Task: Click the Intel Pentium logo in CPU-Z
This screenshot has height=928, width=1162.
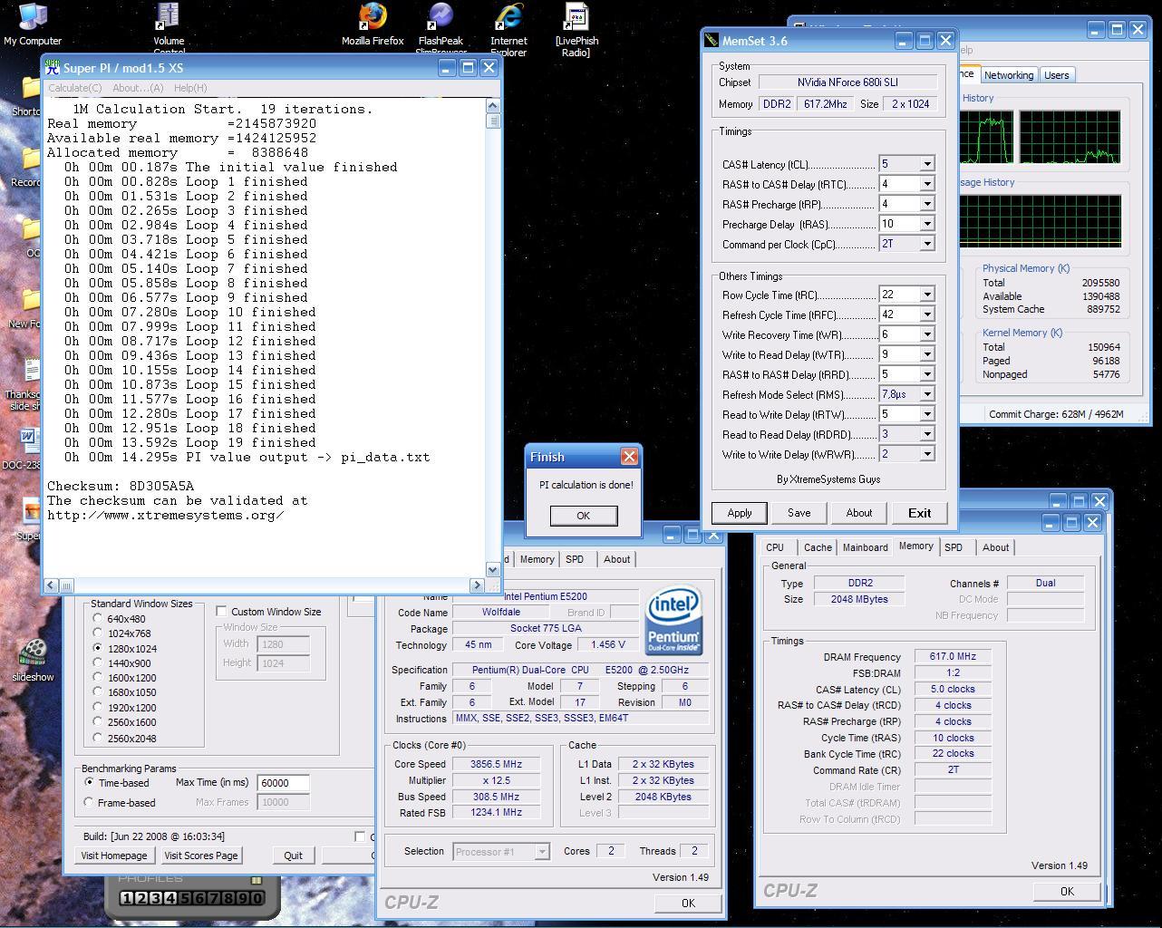Action: click(673, 621)
